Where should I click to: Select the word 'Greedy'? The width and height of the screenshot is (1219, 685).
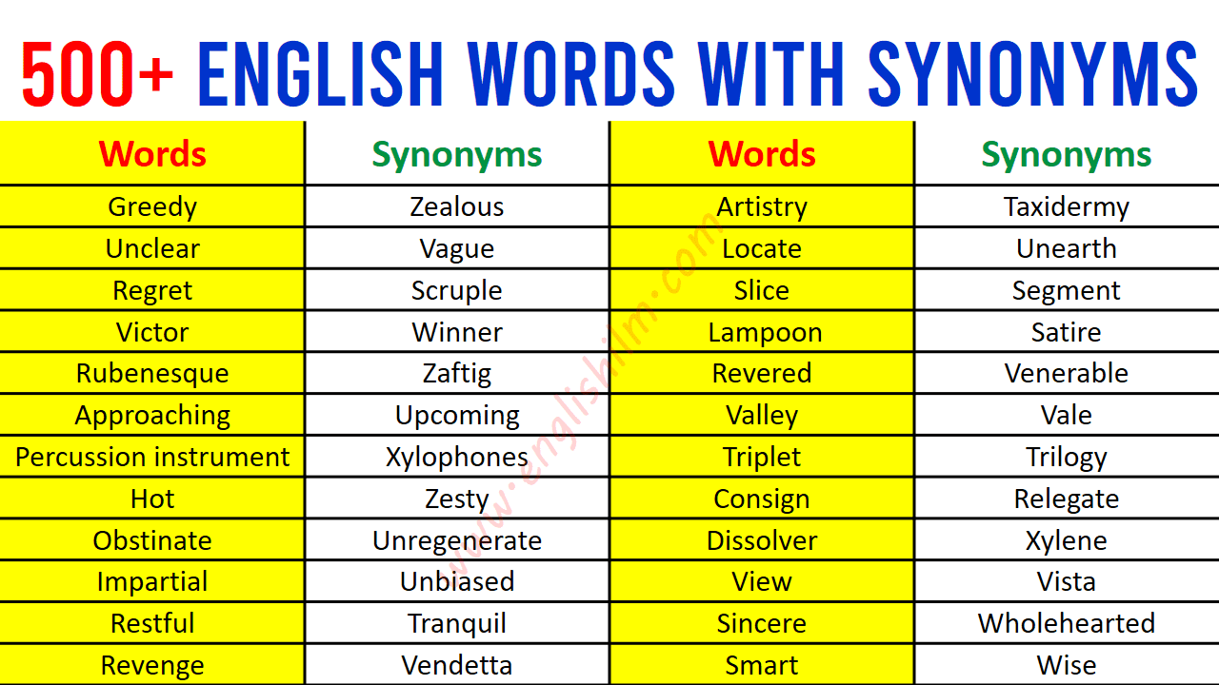(x=152, y=206)
